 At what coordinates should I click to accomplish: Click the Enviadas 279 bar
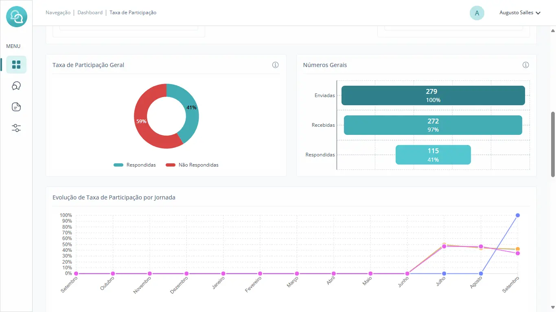click(x=433, y=95)
